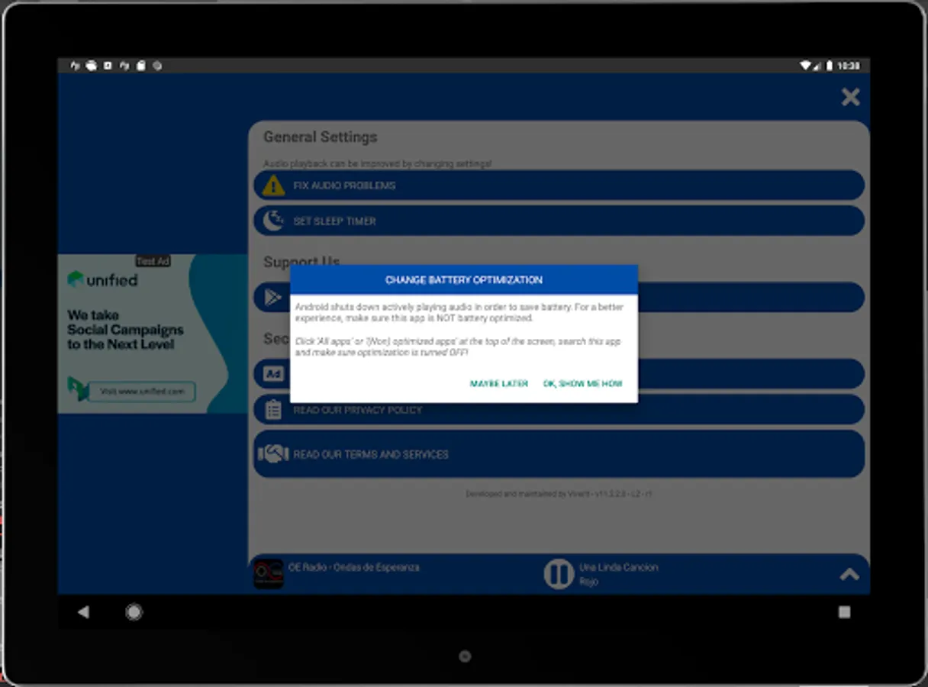Tap the Android home button

point(134,612)
